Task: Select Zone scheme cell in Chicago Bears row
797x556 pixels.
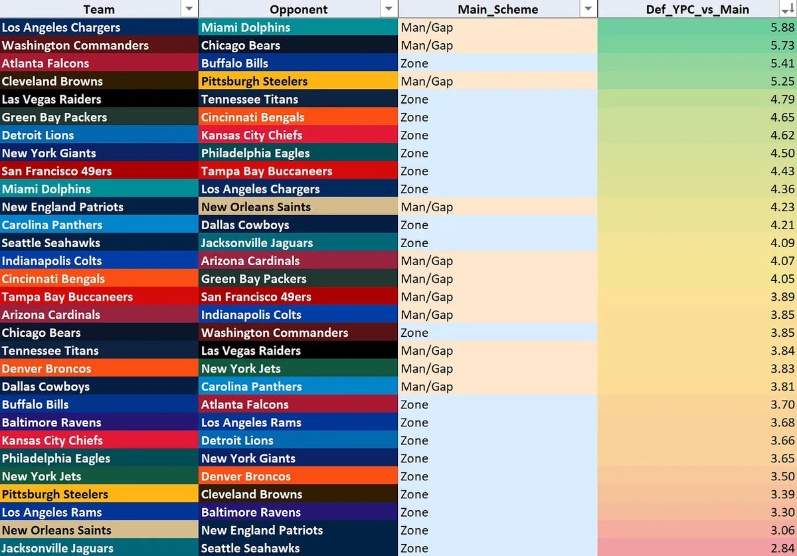Action: [x=497, y=333]
